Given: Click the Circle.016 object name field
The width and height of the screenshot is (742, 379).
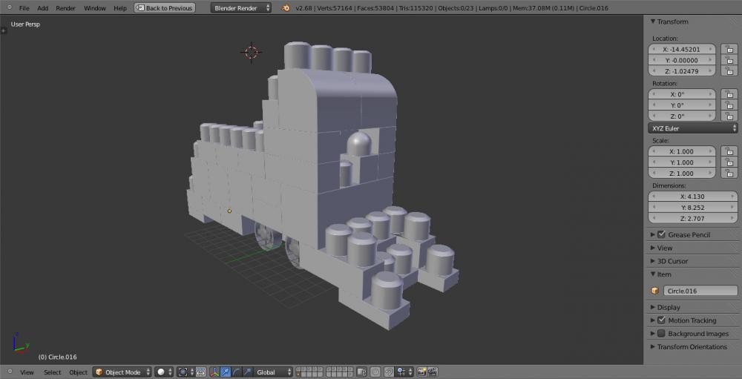Looking at the screenshot, I should coord(700,291).
